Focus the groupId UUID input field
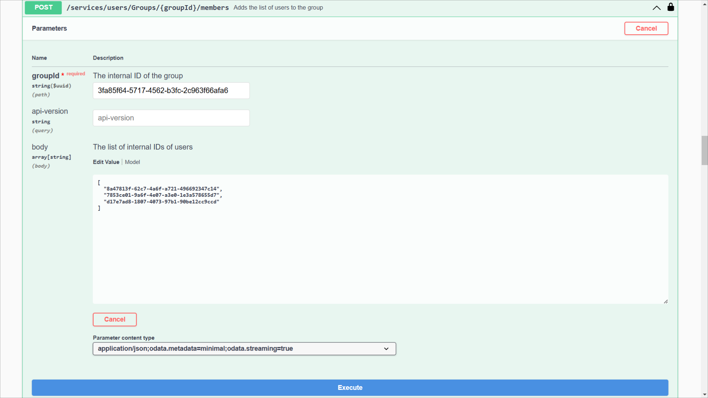This screenshot has height=398, width=708. coord(171,91)
